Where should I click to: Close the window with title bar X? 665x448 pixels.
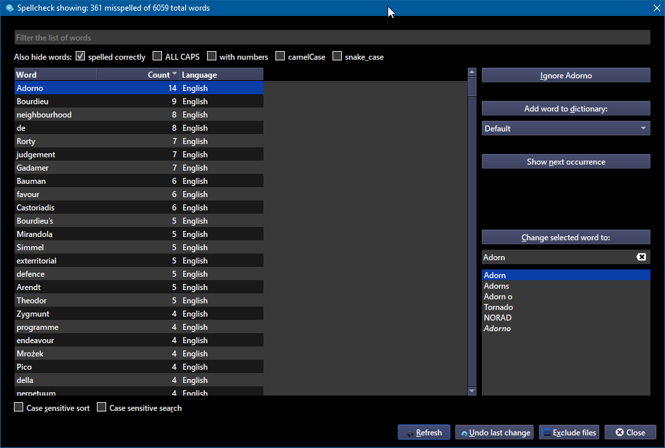(657, 8)
